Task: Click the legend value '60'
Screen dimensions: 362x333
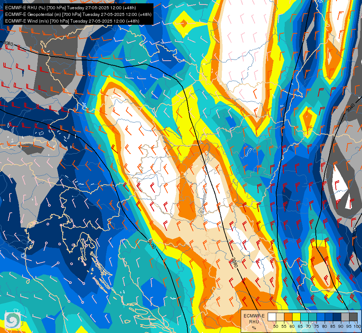Action: 292,327
